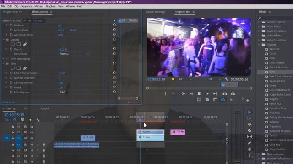
Task: Select the Track Select Forward tool
Action: (249, 118)
